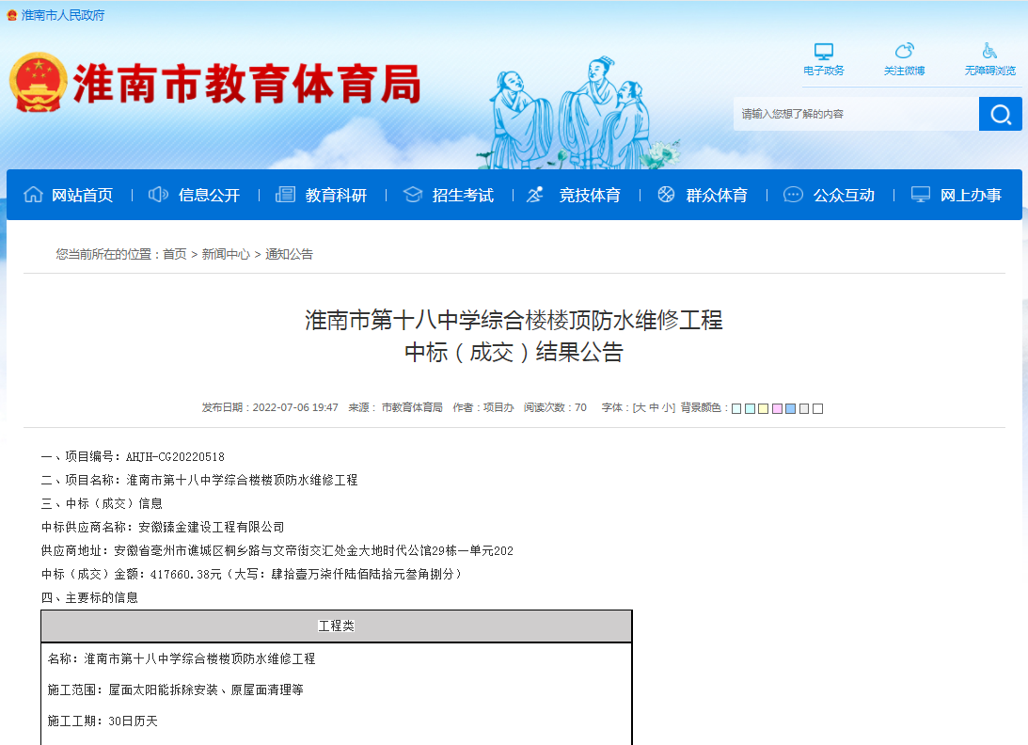Select the home icon beside 网站首页

[35, 195]
